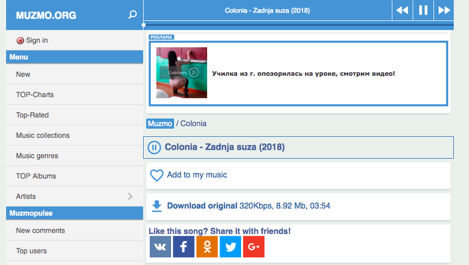Image resolution: width=469 pixels, height=265 pixels.
Task: Browse Music genres
Action: point(74,156)
